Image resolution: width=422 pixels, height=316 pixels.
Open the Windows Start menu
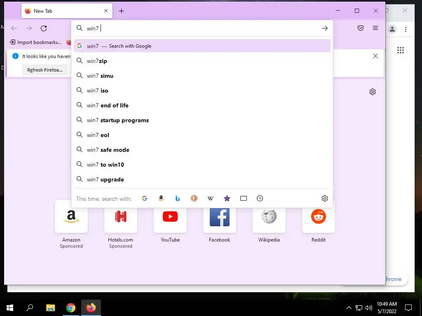(x=10, y=308)
